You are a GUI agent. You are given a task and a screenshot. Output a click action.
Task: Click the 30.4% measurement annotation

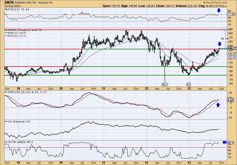(x=225, y=39)
